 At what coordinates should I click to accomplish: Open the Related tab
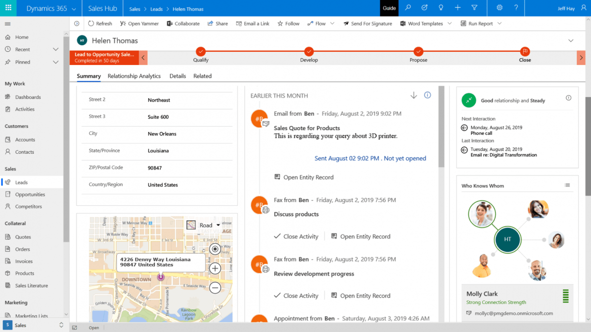[202, 76]
